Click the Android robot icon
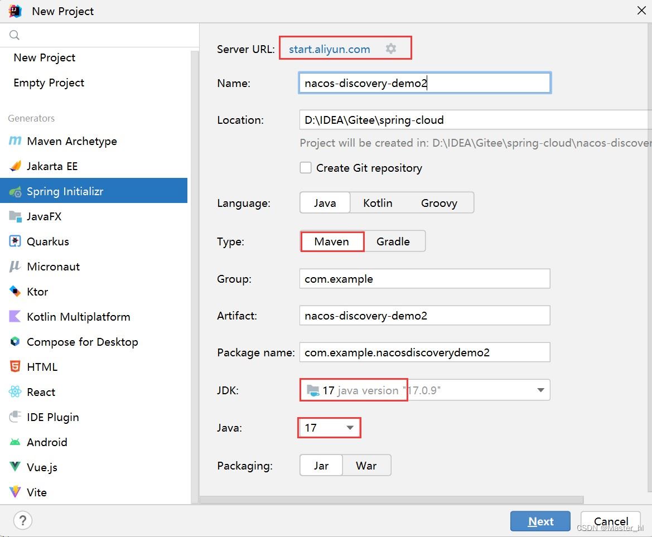Screen dimensions: 652x537 15,442
